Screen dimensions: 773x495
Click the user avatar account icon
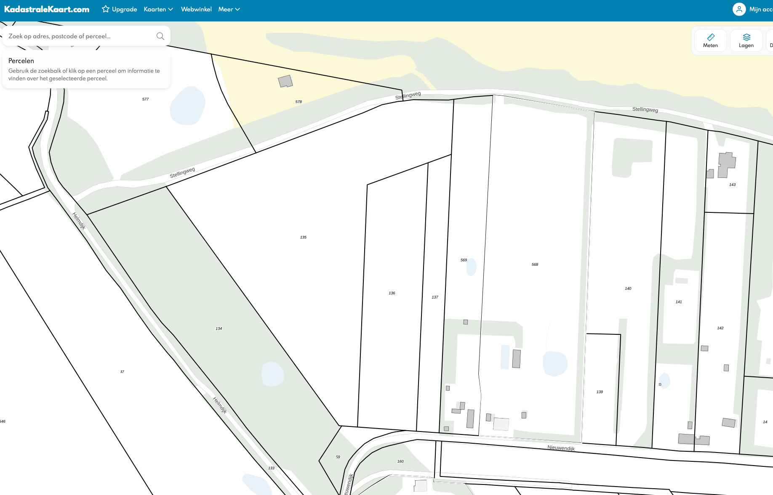739,9
